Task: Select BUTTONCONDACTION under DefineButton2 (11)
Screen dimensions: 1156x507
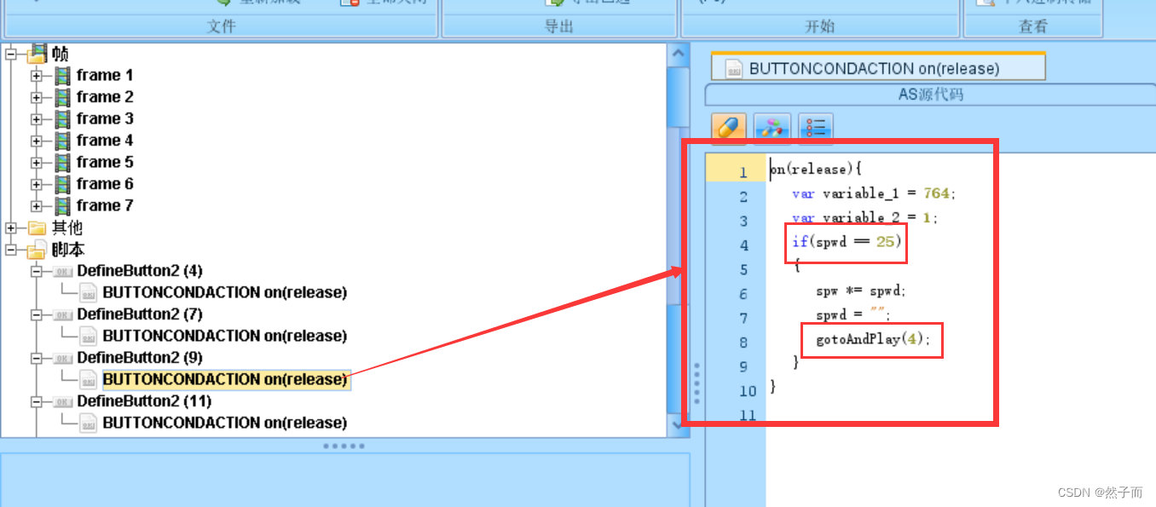Action: pyautogui.click(x=224, y=423)
